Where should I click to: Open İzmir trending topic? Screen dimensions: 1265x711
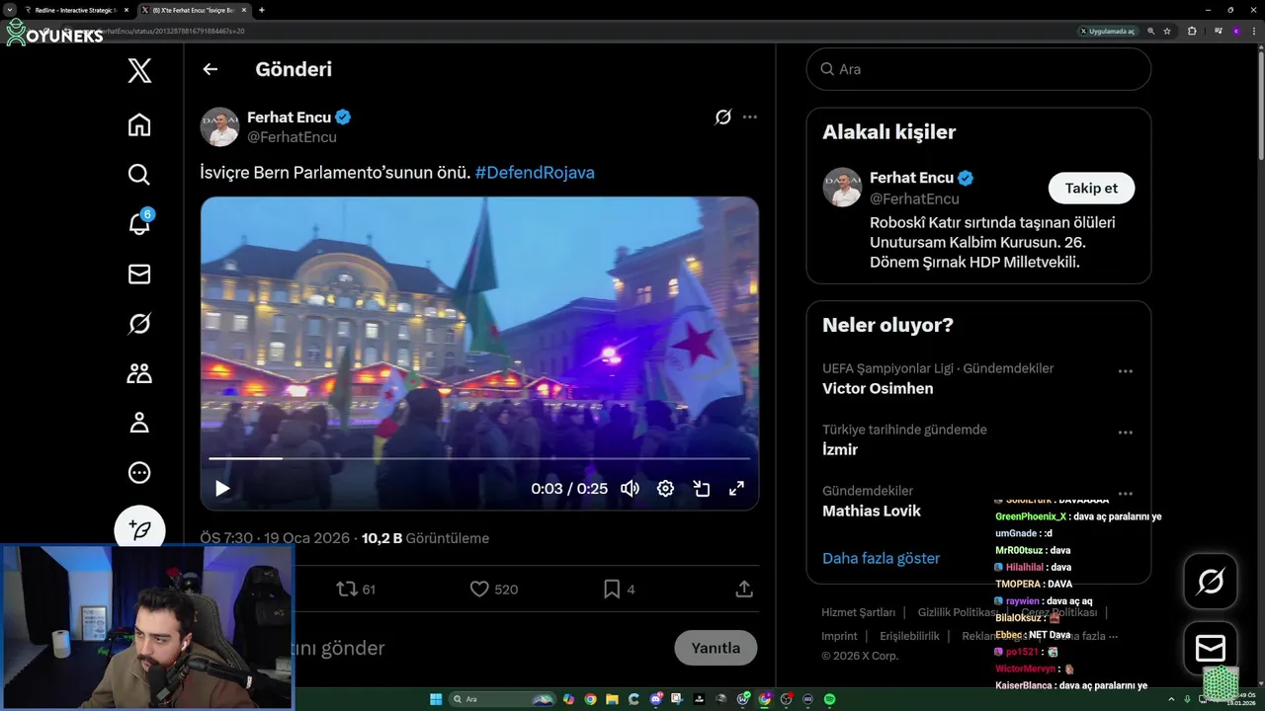[840, 449]
